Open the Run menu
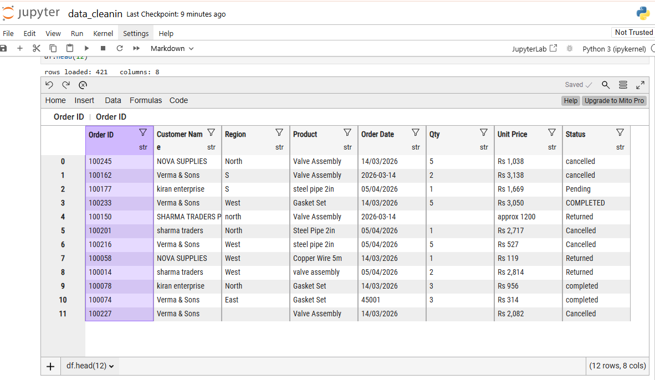Image resolution: width=655 pixels, height=380 pixels. point(77,33)
